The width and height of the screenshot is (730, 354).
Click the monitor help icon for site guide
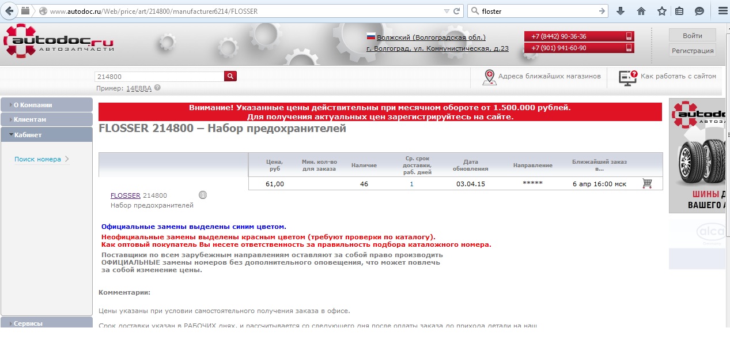click(x=627, y=77)
